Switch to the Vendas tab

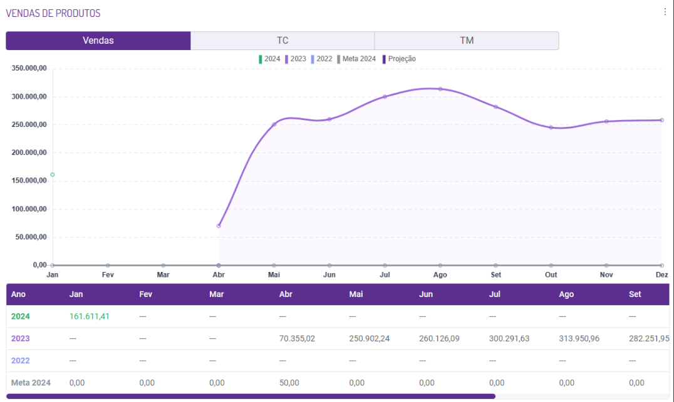pos(98,41)
